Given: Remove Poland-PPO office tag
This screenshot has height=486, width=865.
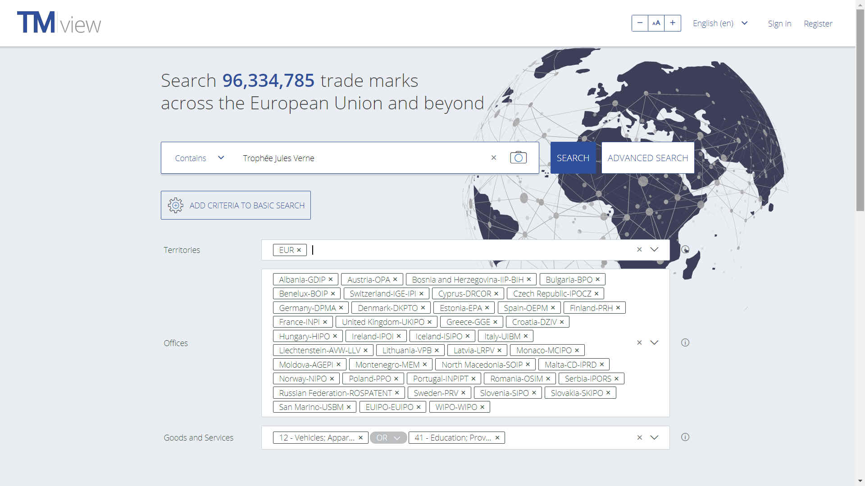Looking at the screenshot, I should point(396,379).
